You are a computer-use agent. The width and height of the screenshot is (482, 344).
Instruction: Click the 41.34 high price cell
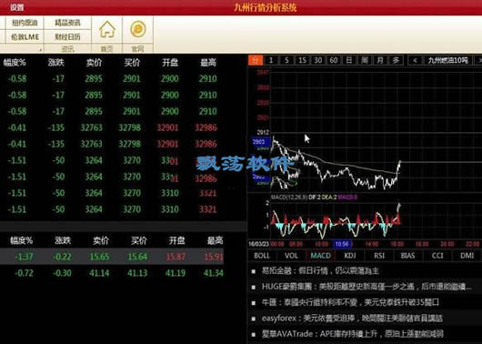tap(214, 273)
